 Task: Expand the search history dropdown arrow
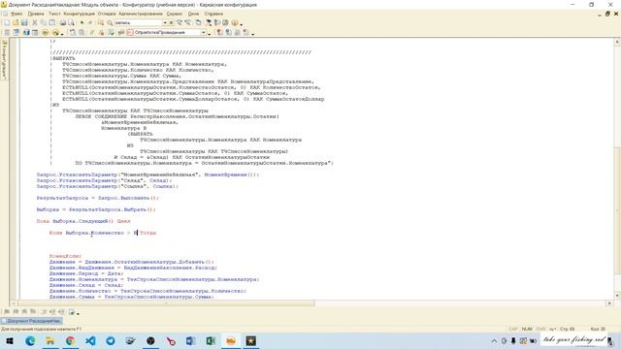(165, 23)
